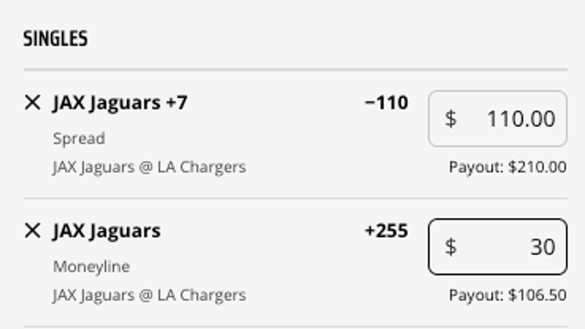Click the 30 amount in the moneyline box
This screenshot has width=585, height=329.
coord(543,247)
